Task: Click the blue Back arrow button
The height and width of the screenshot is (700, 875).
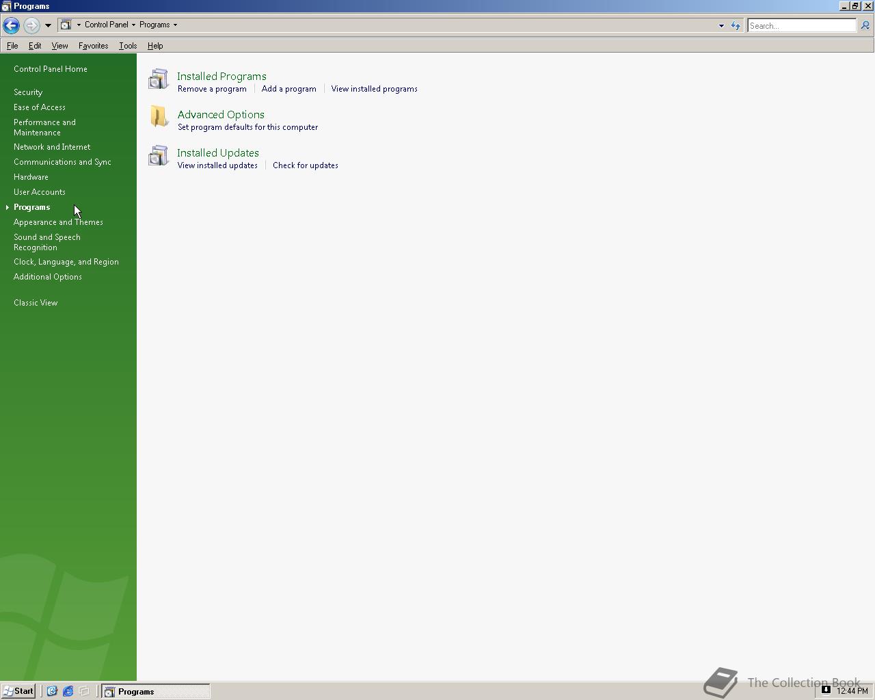Action: coord(11,25)
